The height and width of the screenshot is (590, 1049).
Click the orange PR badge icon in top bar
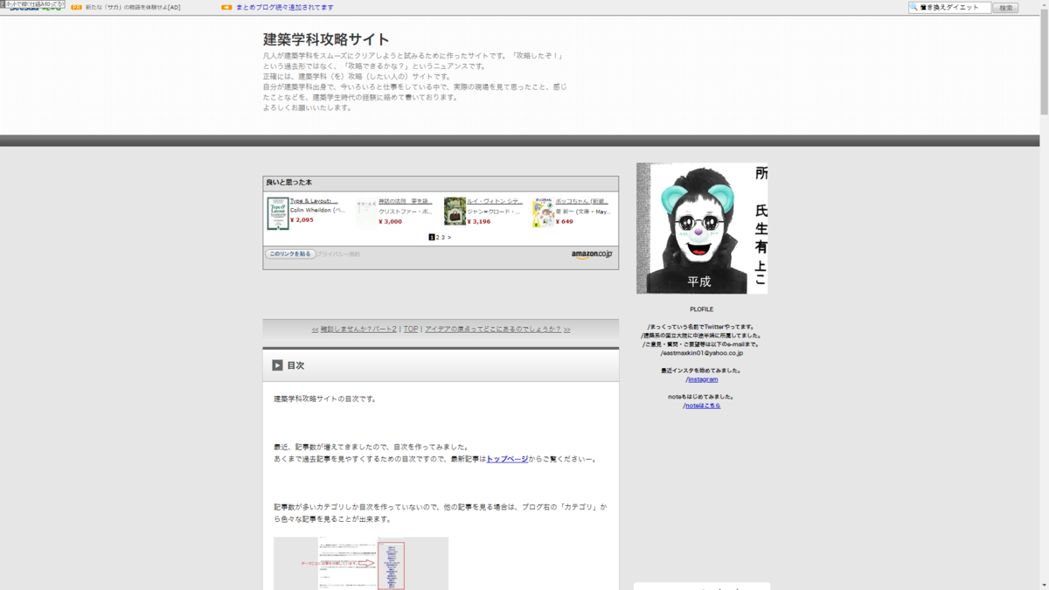[76, 7]
